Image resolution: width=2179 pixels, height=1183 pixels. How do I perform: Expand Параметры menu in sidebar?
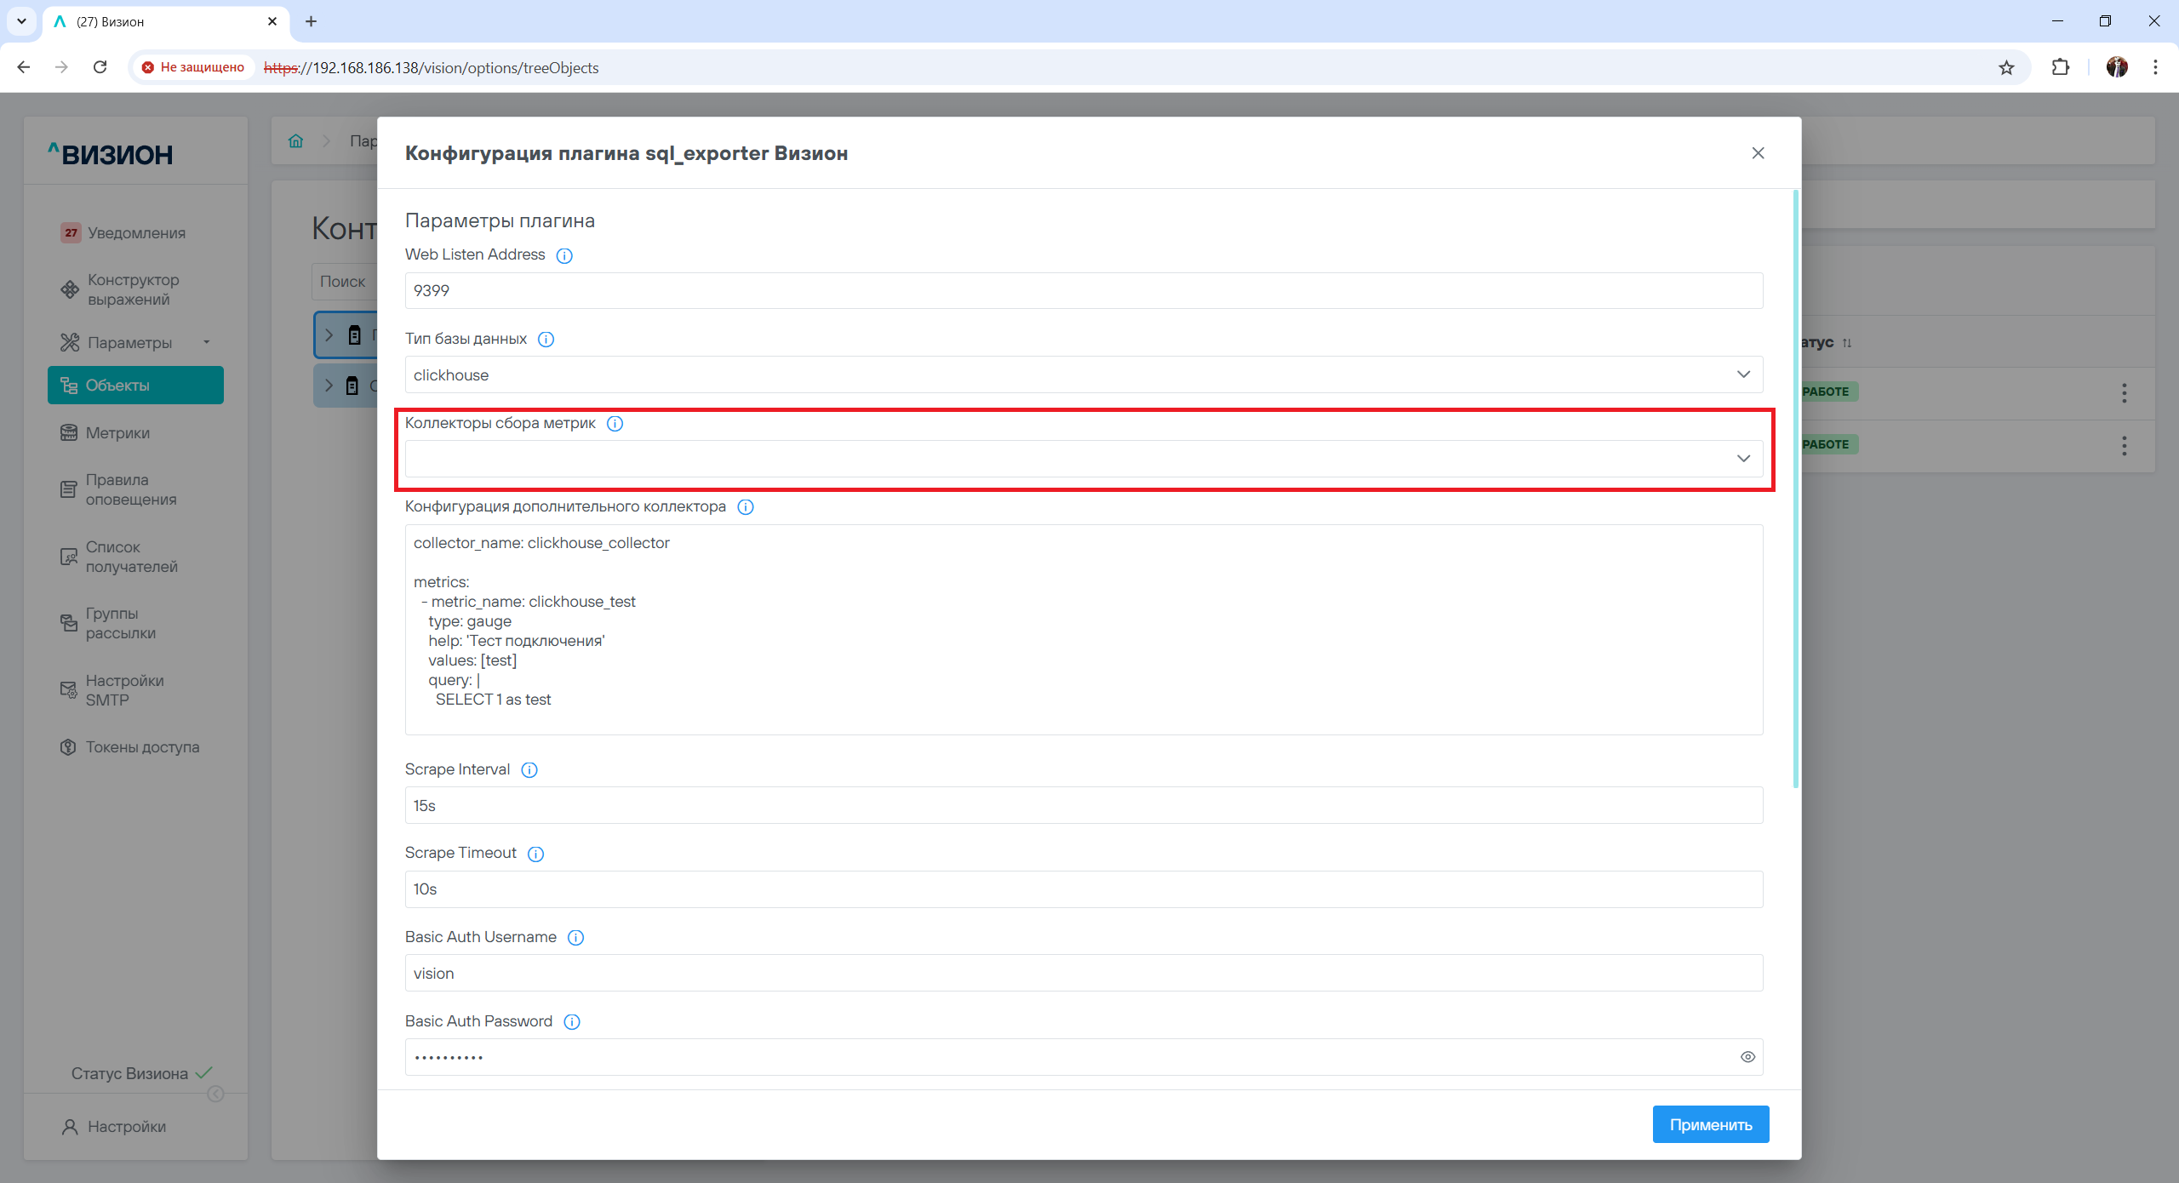tap(130, 342)
